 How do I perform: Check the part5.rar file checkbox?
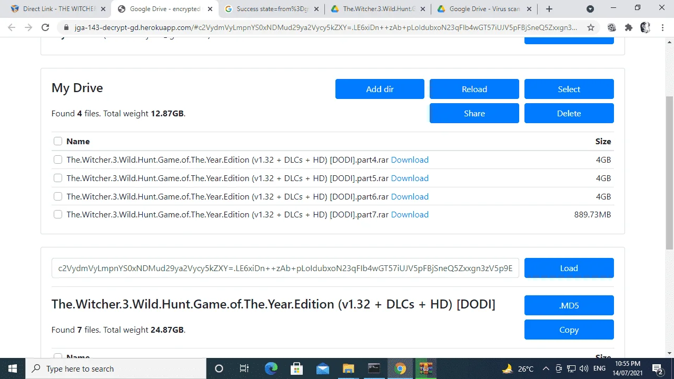[x=58, y=178]
